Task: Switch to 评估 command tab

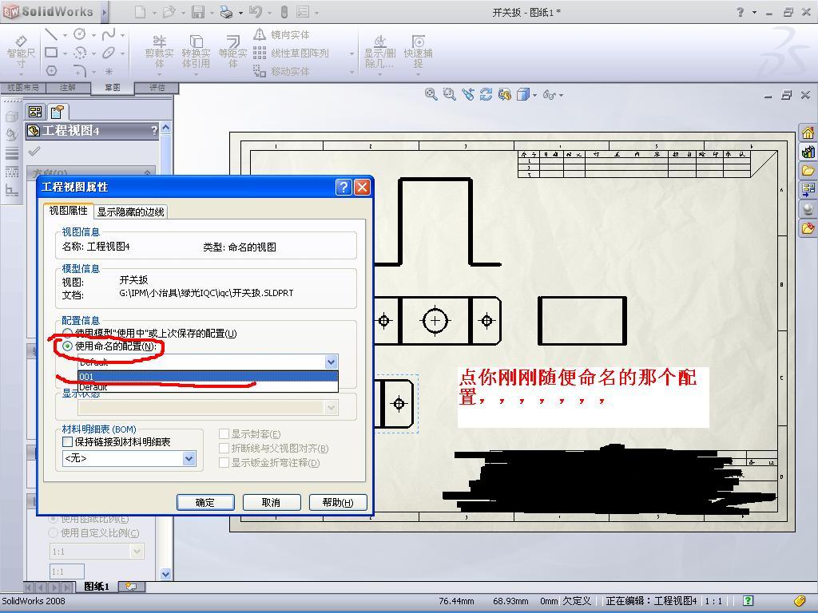Action: (157, 88)
